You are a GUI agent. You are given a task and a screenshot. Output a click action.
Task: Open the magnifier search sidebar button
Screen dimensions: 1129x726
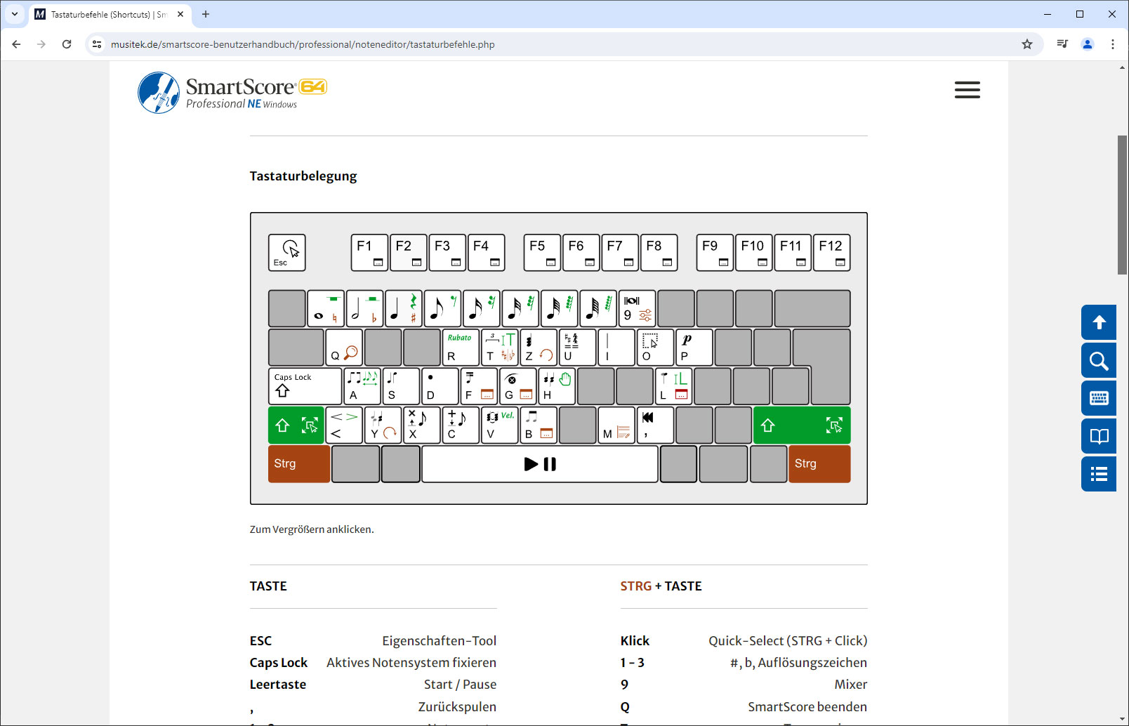point(1099,361)
